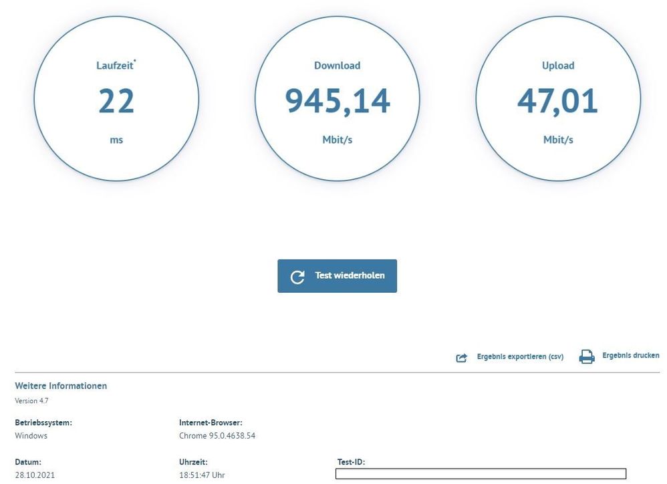Screen dimensions: 667x484
Task: Click the export share icon
Action: [462, 358]
